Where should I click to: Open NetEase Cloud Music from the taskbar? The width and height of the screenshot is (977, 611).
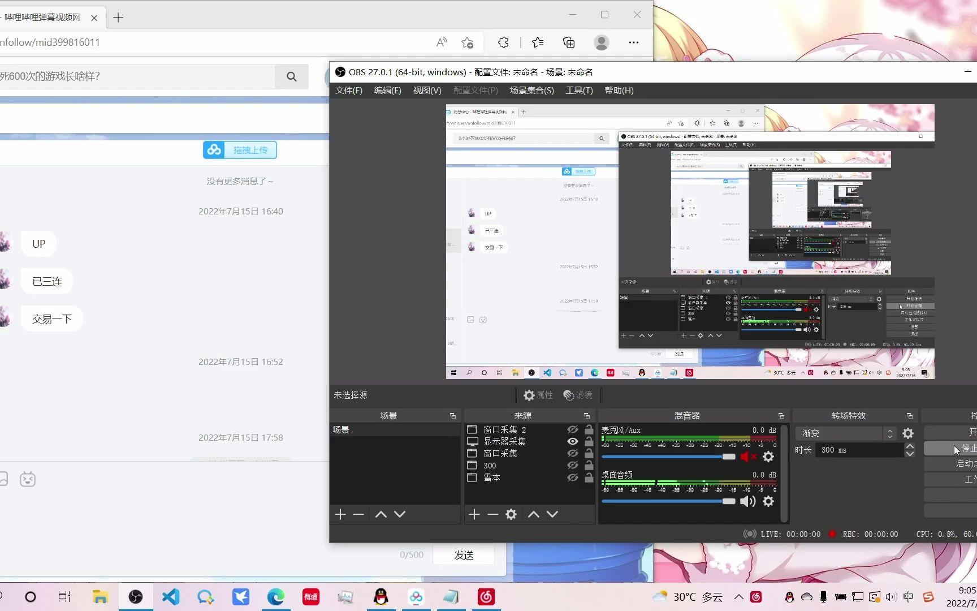point(486,597)
